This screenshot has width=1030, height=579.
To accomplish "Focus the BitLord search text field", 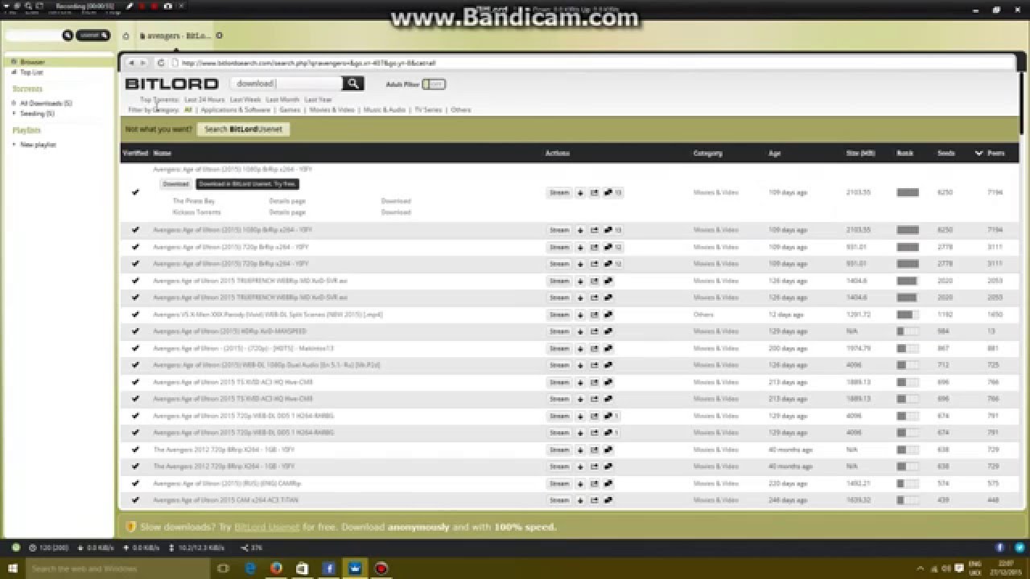I will tap(286, 84).
